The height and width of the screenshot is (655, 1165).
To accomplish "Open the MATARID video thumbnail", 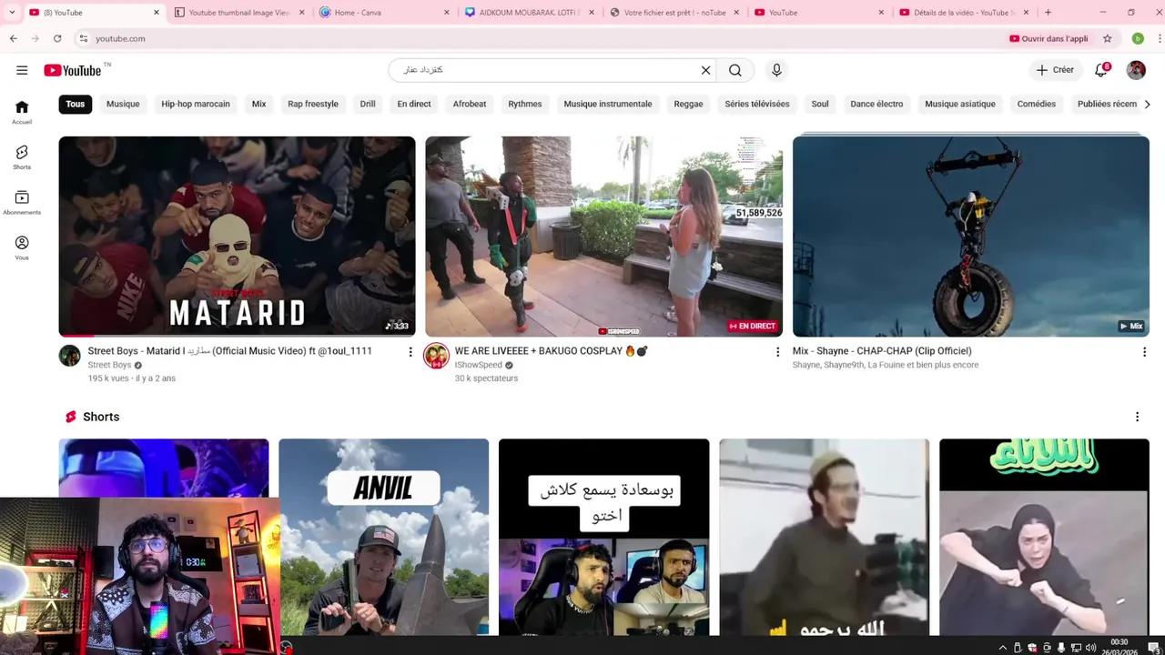I will pos(237,237).
